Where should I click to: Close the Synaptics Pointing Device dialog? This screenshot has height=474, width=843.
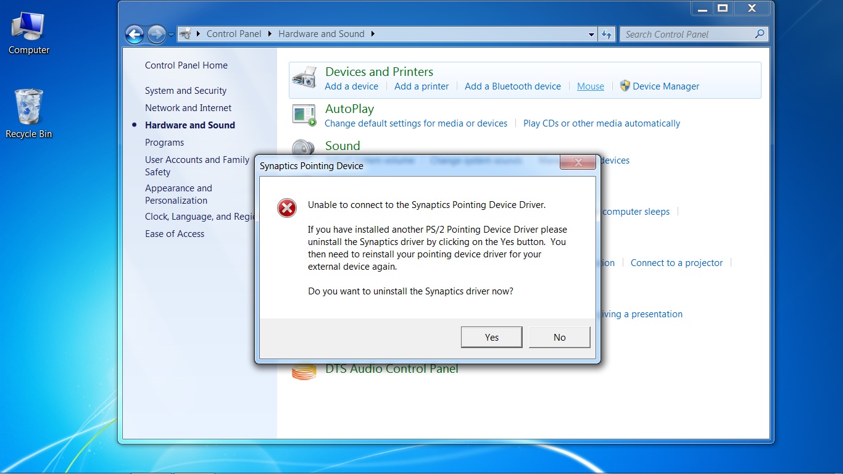click(x=579, y=162)
